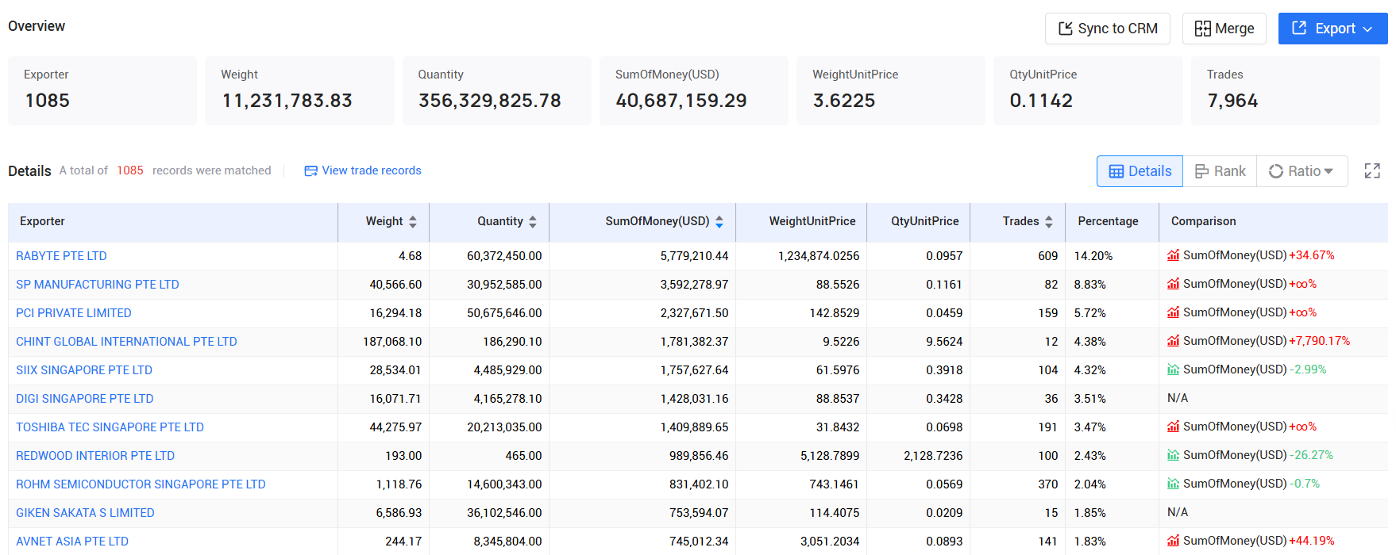Switch to the Details view tab
This screenshot has height=555, width=1396.
coord(1140,171)
